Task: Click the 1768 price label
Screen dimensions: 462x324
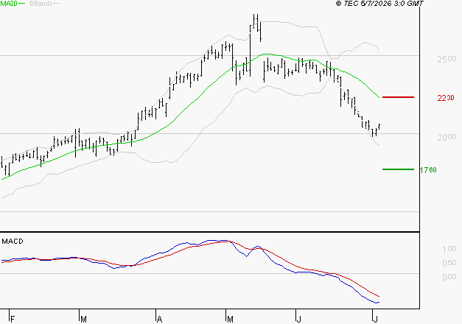Action: coord(428,170)
